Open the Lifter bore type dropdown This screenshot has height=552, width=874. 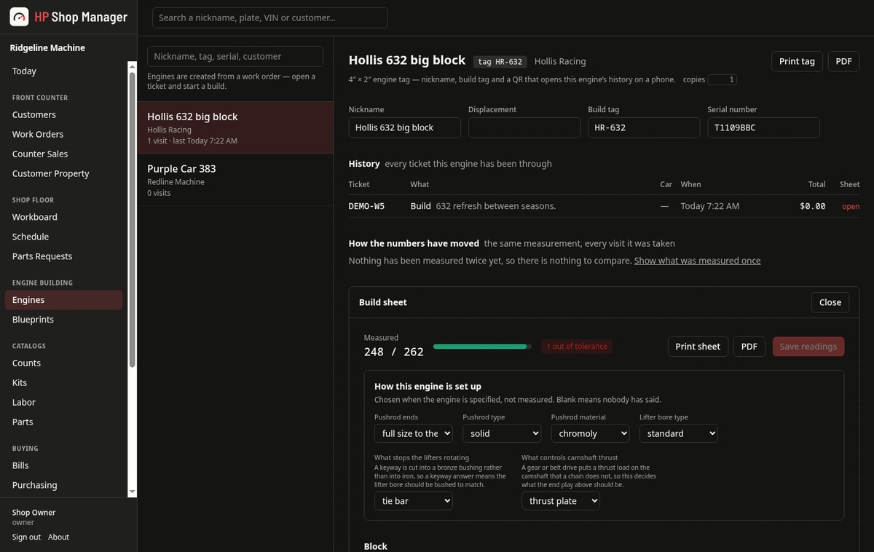point(679,433)
